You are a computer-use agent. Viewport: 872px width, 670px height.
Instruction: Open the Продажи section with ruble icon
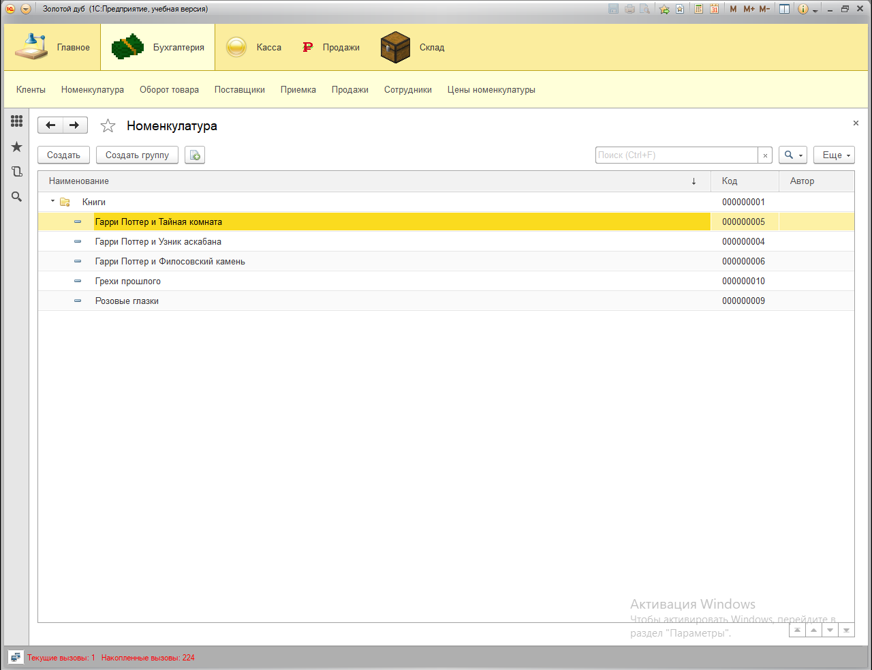pyautogui.click(x=331, y=47)
